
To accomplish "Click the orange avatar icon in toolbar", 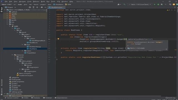I will pyautogui.click(x=174, y=4).
